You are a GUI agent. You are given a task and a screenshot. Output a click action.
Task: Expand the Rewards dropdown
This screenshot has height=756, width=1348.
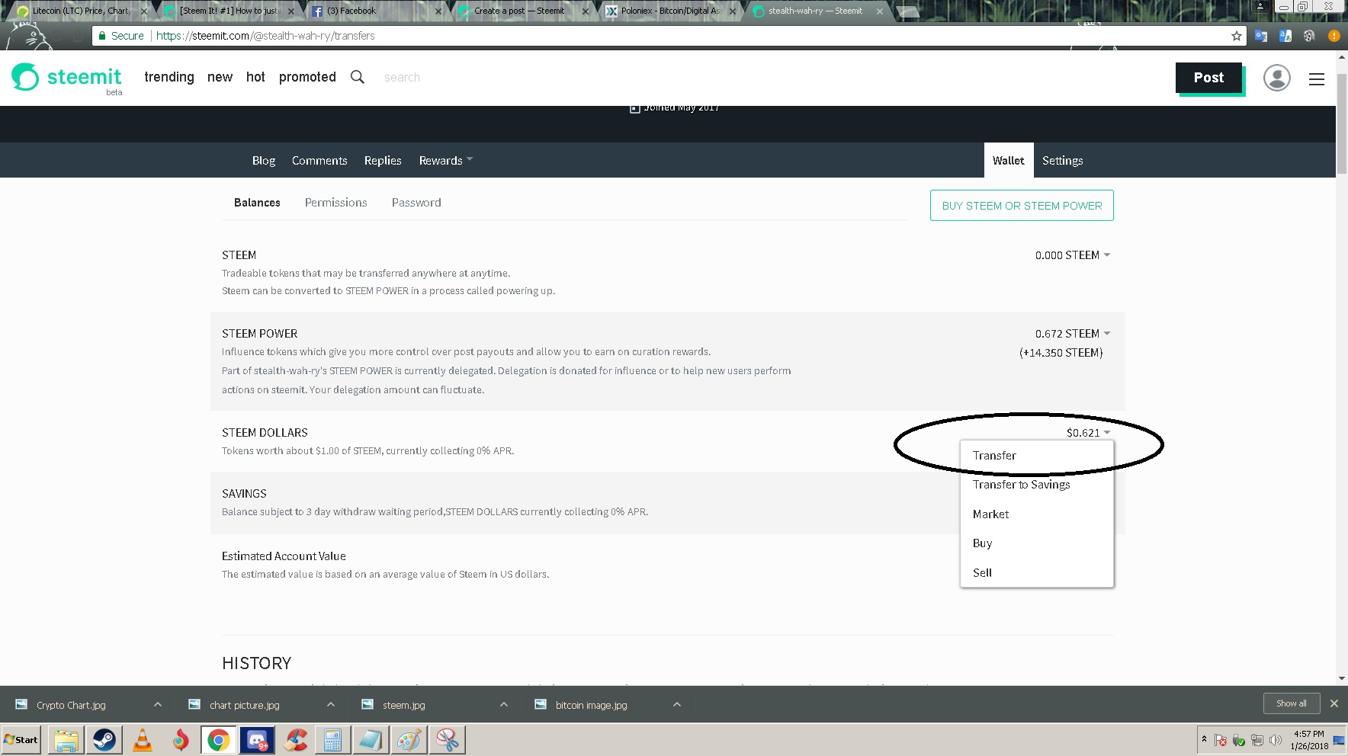click(446, 160)
